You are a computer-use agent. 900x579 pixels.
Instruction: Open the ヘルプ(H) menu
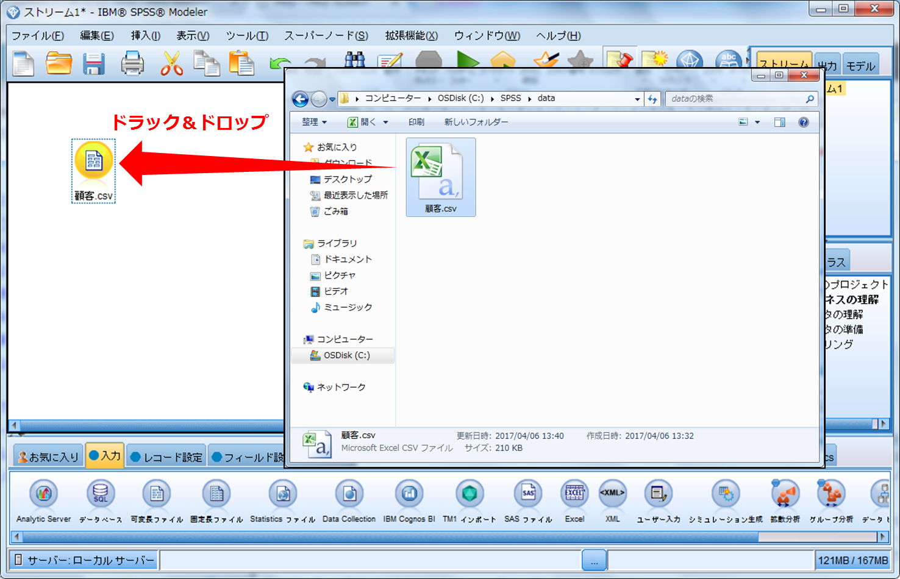[x=559, y=35]
